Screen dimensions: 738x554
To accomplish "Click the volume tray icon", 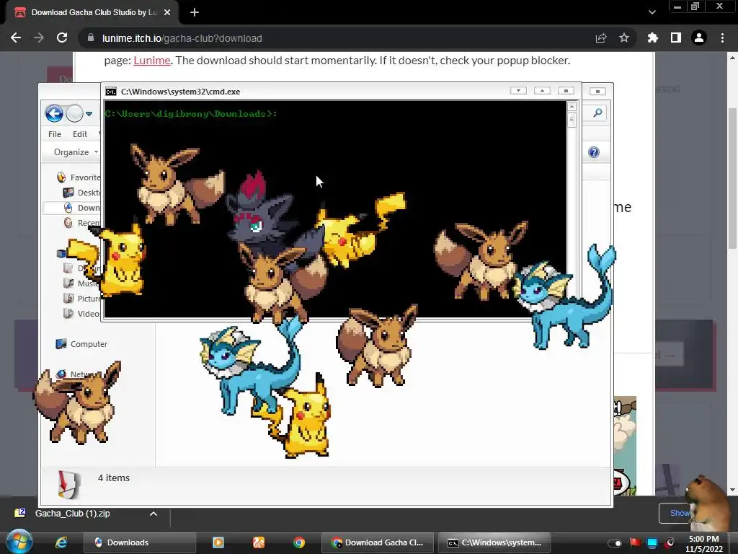I will click(670, 542).
